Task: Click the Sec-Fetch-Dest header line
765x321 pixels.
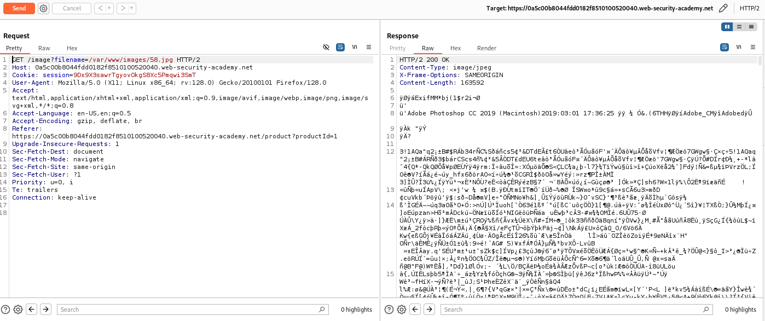Action: point(58,151)
